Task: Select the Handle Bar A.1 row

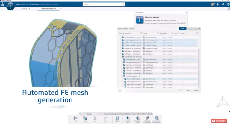Action: coord(159,48)
